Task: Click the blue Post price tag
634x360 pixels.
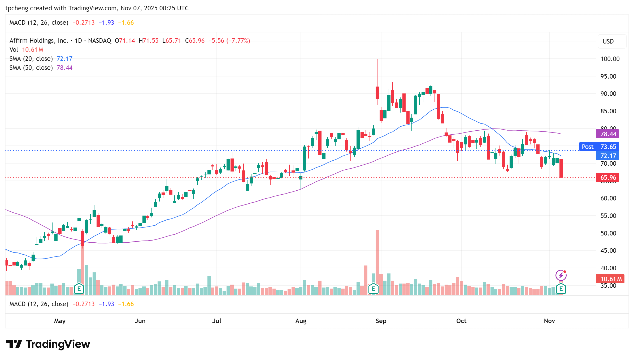Action: pyautogui.click(x=587, y=147)
